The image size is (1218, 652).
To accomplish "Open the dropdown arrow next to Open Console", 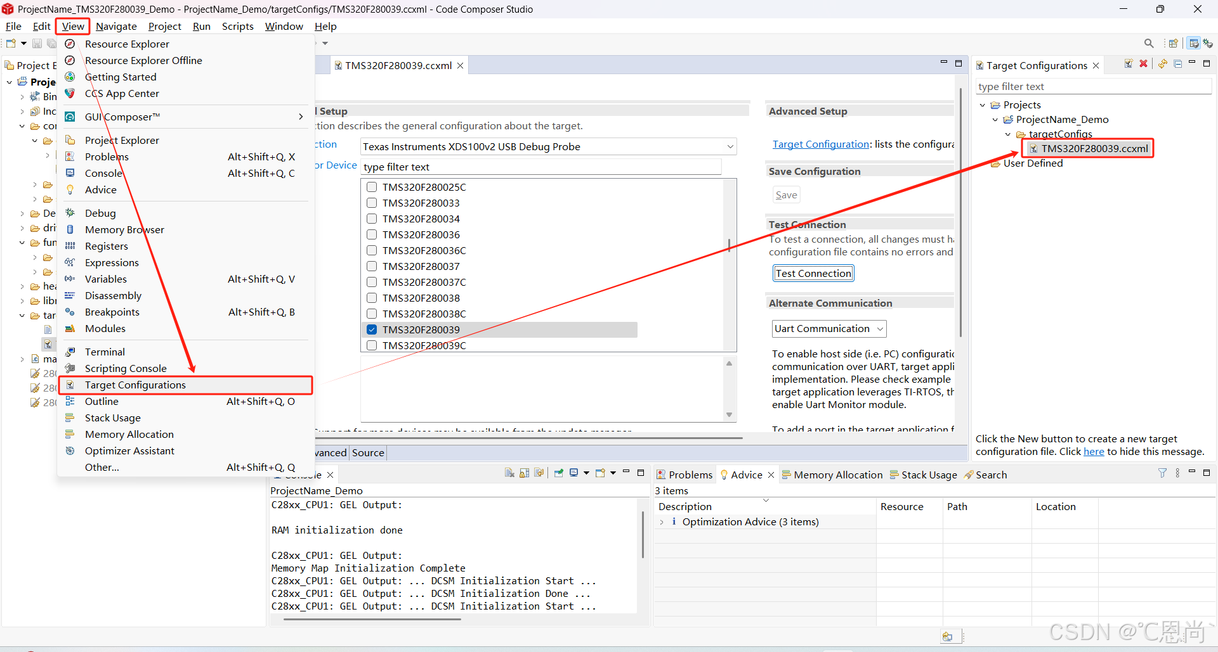I will point(613,473).
